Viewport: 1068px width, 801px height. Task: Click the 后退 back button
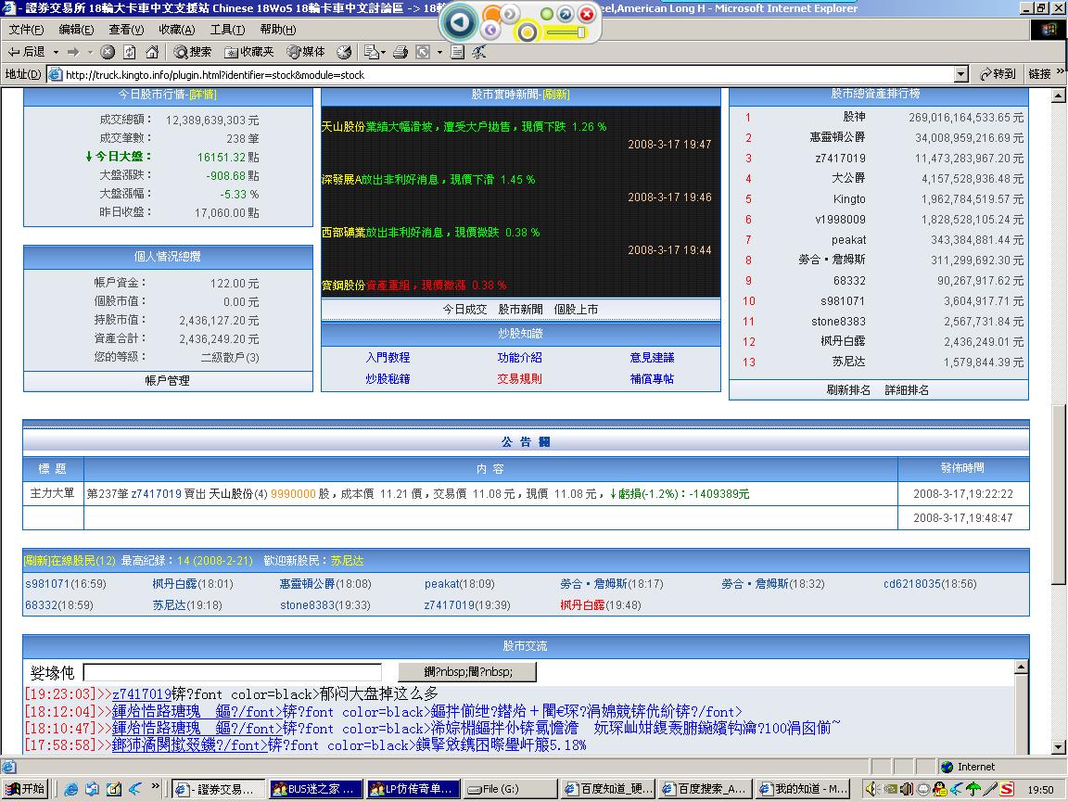[x=27, y=52]
